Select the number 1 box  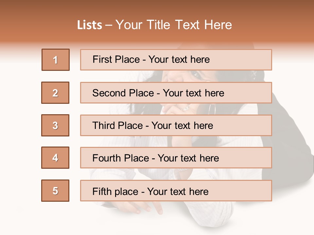point(56,60)
